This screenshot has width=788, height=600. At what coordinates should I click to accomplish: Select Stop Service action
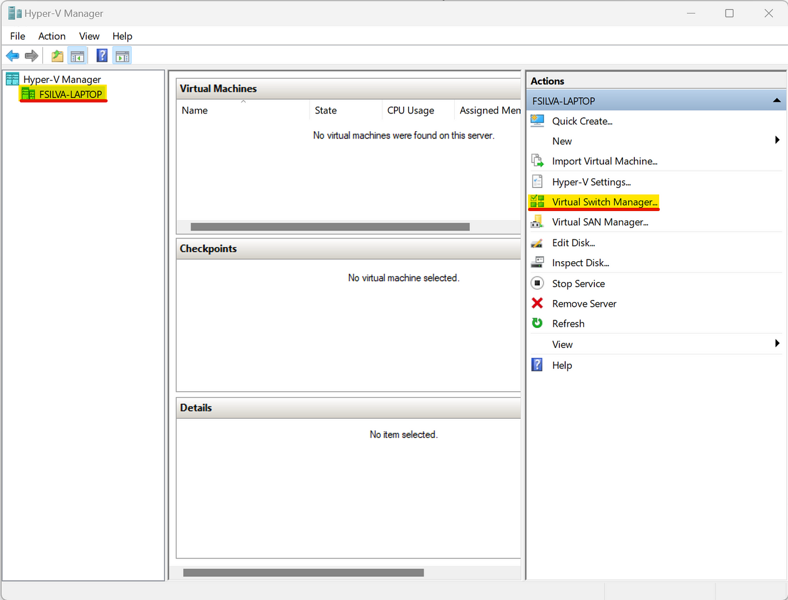[x=578, y=284]
